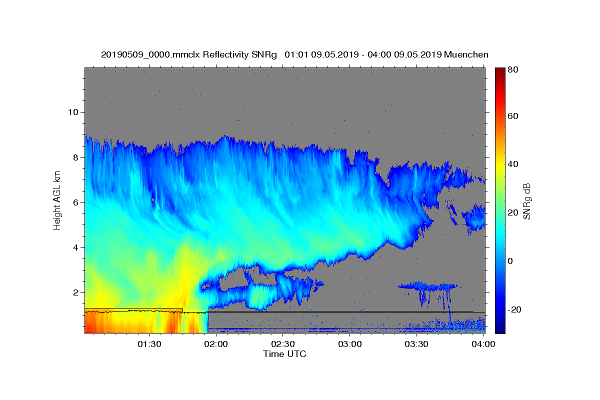Click the 02:30 time tick label

[x=283, y=344]
